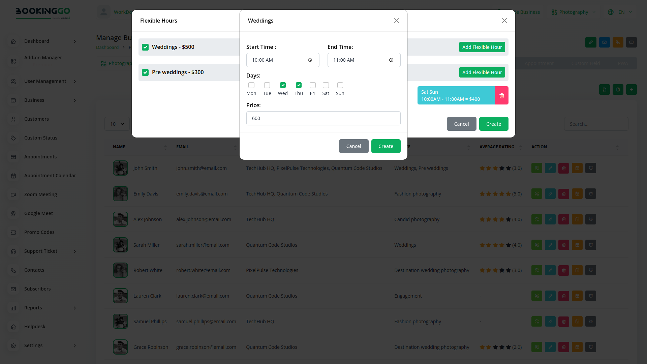This screenshot has height=364, width=647.
Task: Delete Emily Davis's row via trash icon
Action: [x=563, y=194]
